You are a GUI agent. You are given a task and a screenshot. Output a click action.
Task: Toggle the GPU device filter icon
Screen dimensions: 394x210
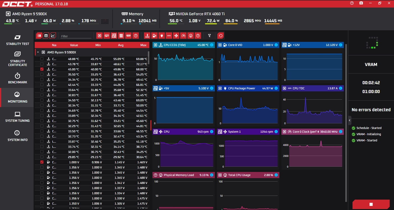106,36
